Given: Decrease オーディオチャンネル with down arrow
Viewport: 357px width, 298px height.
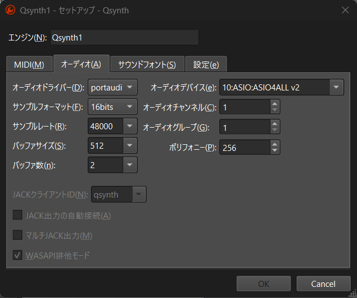Looking at the screenshot, I should (x=275, y=110).
